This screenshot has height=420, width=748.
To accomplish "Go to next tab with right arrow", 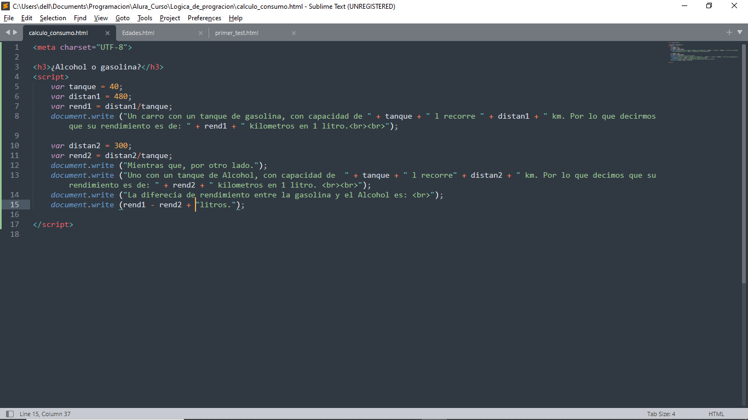I will pos(15,32).
